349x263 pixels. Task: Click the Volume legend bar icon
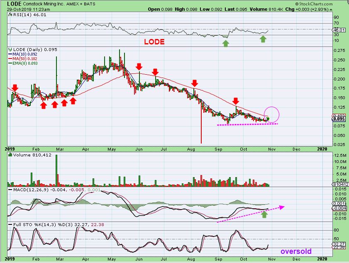click(x=10, y=155)
